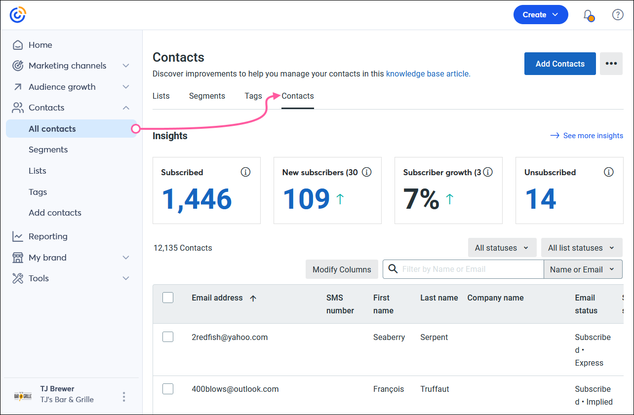The height and width of the screenshot is (415, 634).
Task: Toggle the select-all contacts checkbox
Action: (168, 298)
